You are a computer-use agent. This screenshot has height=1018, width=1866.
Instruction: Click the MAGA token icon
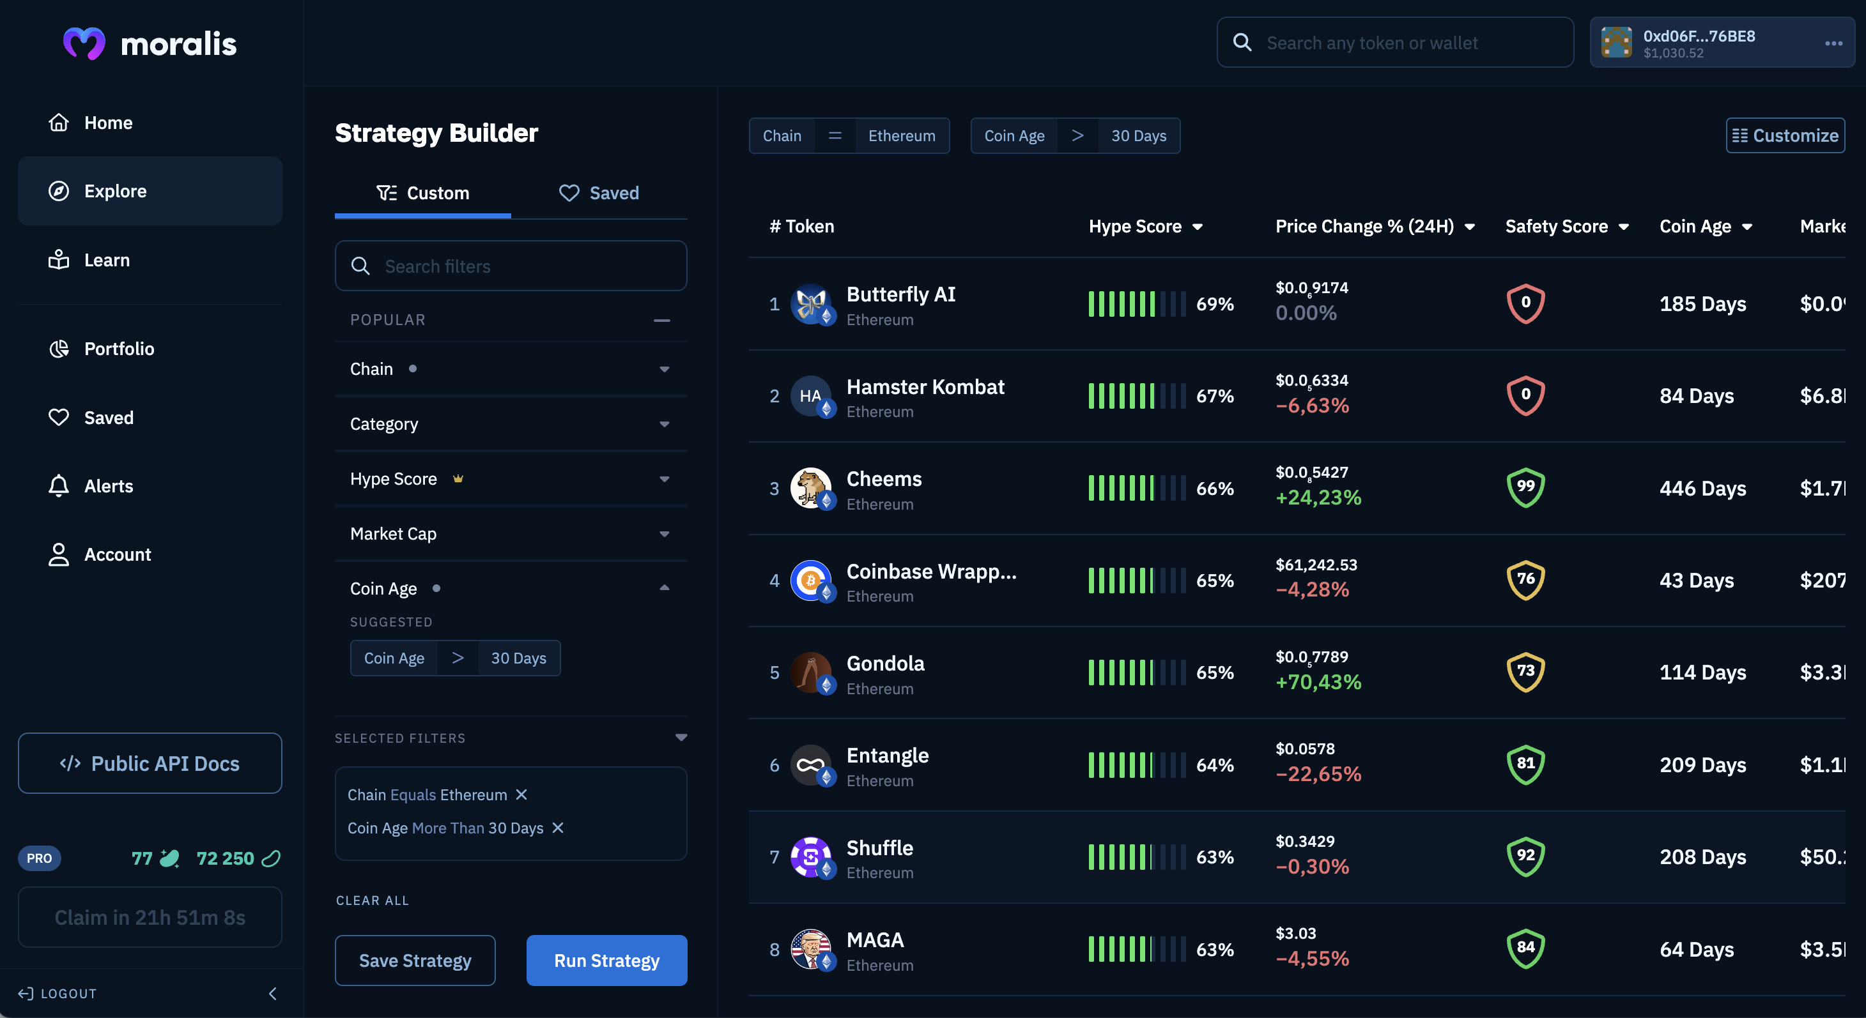(810, 949)
